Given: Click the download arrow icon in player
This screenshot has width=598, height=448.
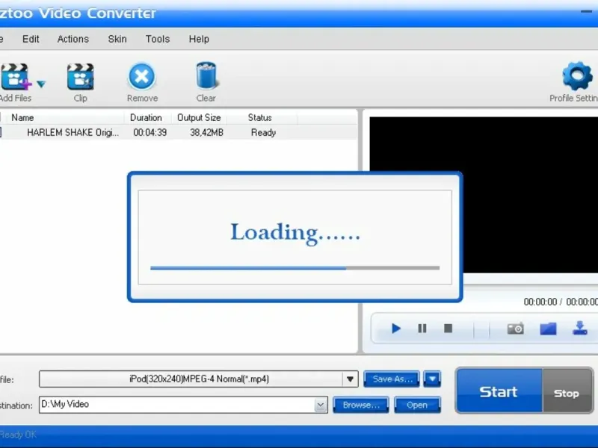Looking at the screenshot, I should tap(580, 328).
